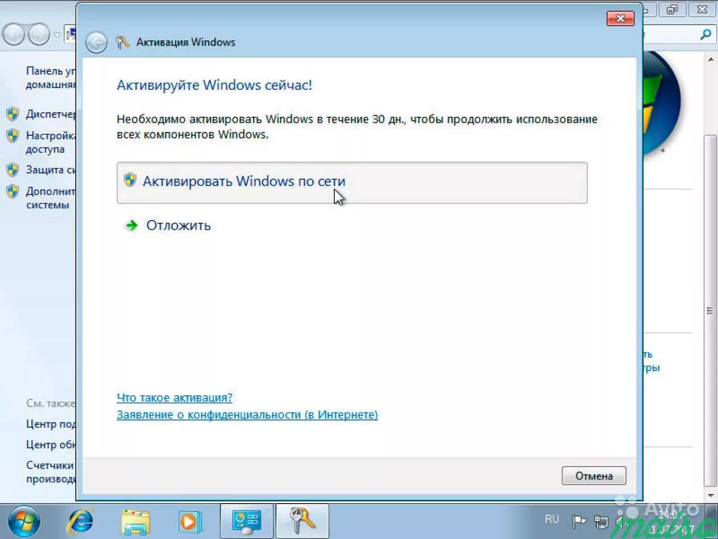The width and height of the screenshot is (718, 539).
Task: Open recent pages dropdown in background window
Action: click(x=57, y=35)
